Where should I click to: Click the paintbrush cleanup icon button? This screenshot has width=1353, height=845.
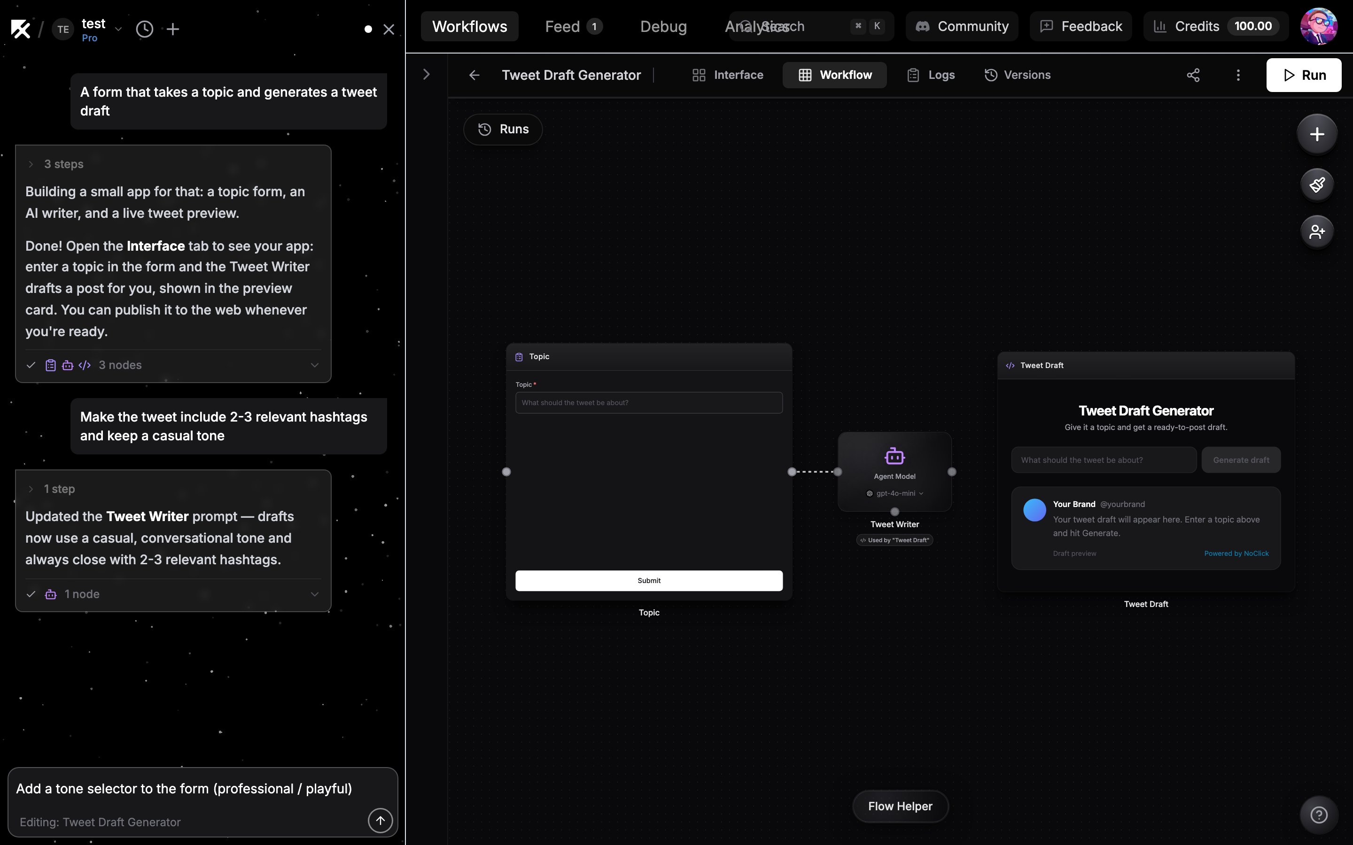[1317, 184]
